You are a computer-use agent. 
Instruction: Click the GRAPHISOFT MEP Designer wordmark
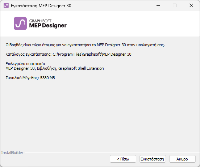click(x=48, y=23)
